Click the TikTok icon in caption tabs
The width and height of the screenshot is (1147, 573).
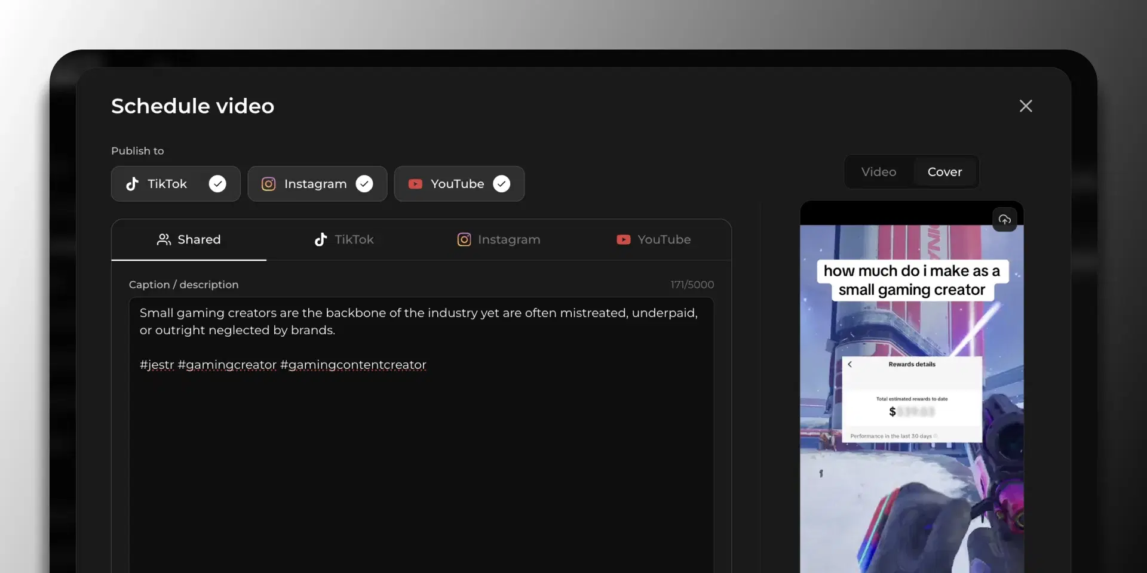[x=321, y=239]
